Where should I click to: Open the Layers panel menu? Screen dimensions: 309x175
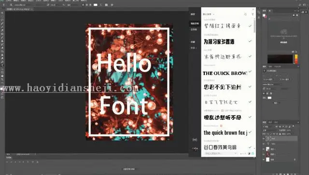tap(298, 122)
